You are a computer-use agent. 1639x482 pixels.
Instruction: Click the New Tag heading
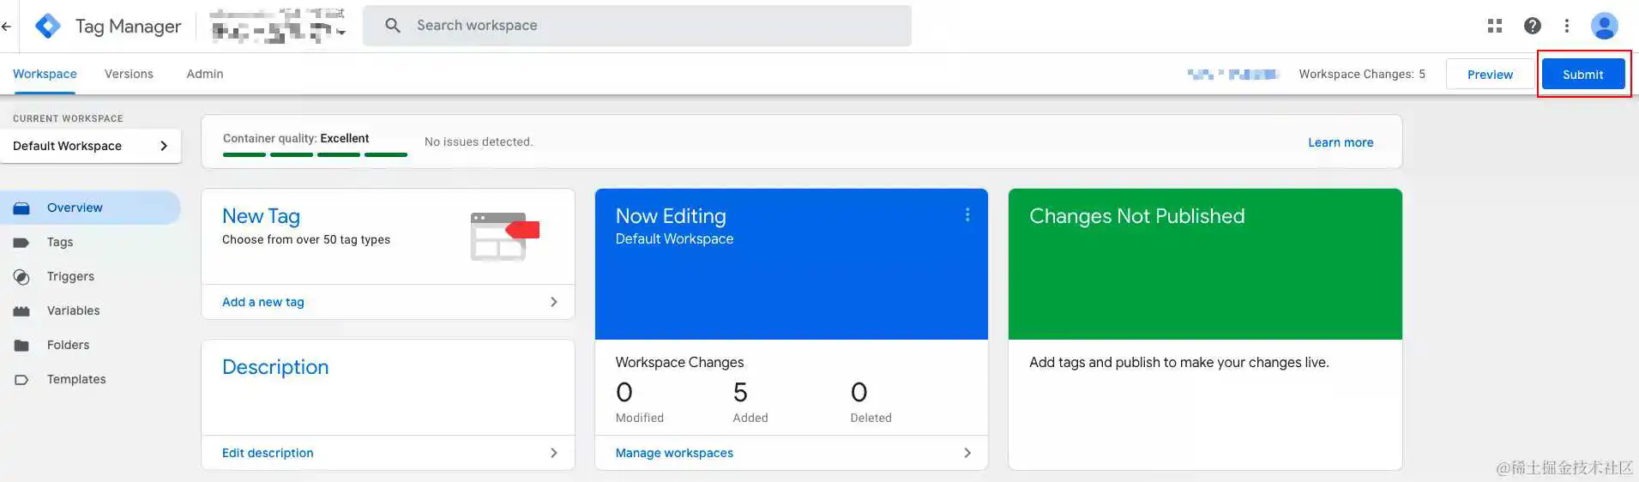261,216
